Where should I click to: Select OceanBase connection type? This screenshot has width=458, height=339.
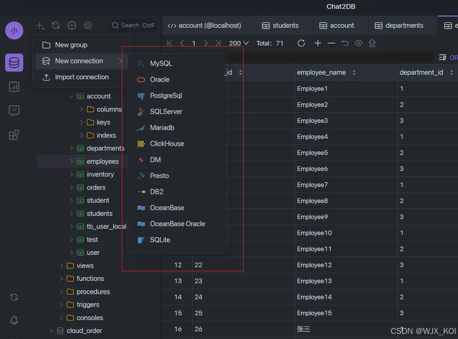pos(178,208)
